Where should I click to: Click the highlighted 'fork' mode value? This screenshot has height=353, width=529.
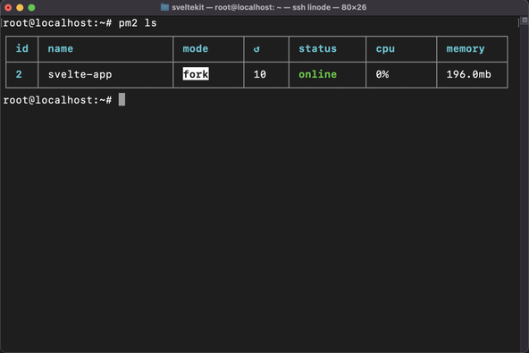click(x=196, y=74)
